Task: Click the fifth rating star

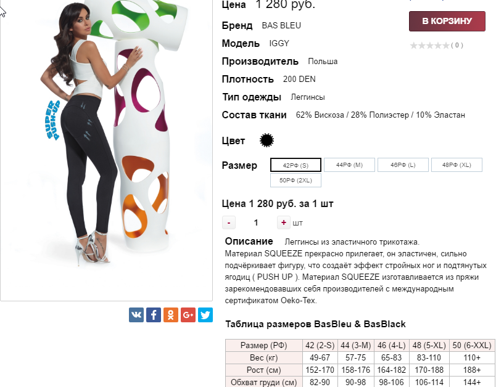Action: [x=445, y=46]
